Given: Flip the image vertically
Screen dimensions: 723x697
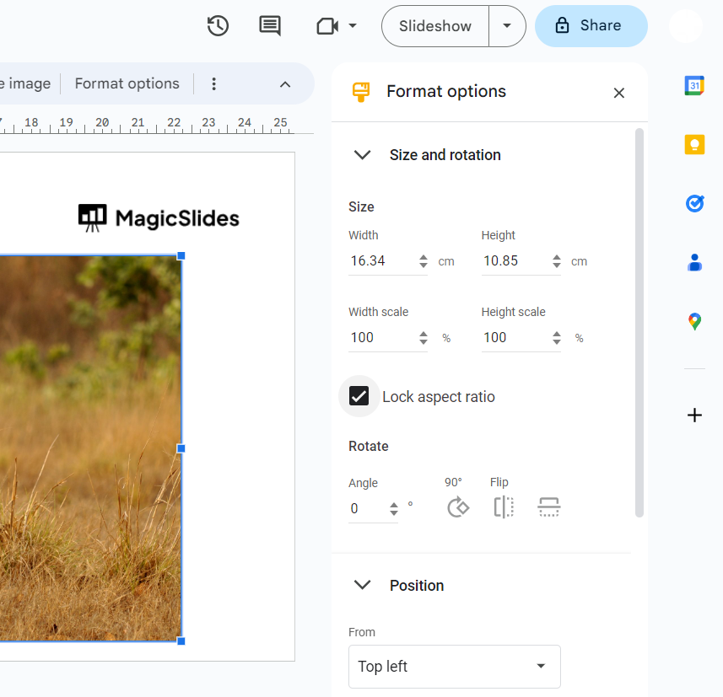Looking at the screenshot, I should [549, 507].
